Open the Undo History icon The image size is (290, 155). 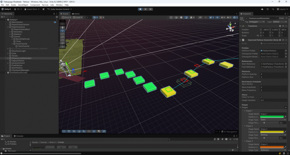[268, 9]
